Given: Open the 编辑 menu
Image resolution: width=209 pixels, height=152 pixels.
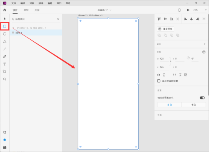Looking at the screenshot, I should click(x=23, y=3).
